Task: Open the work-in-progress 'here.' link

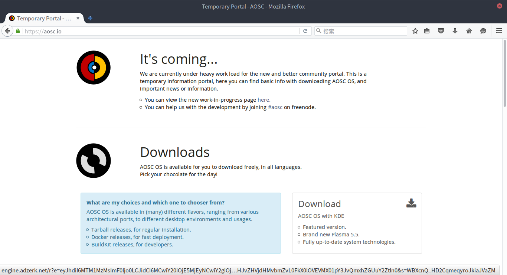Action: (x=264, y=100)
